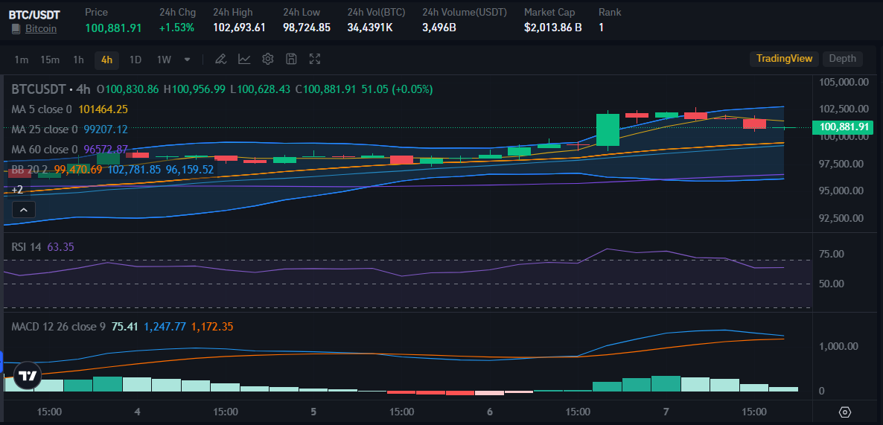Select the 1W timeframe

pyautogui.click(x=164, y=60)
